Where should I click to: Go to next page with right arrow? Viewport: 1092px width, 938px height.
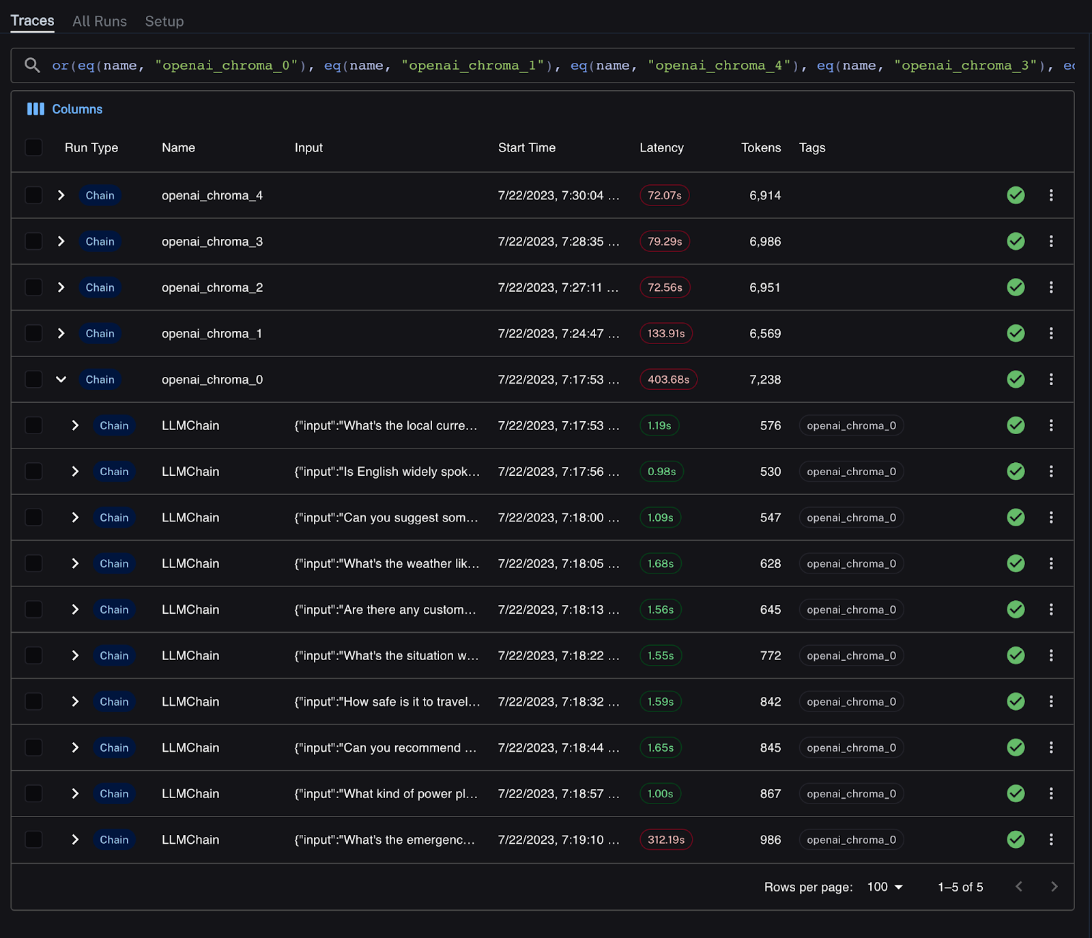(1054, 887)
